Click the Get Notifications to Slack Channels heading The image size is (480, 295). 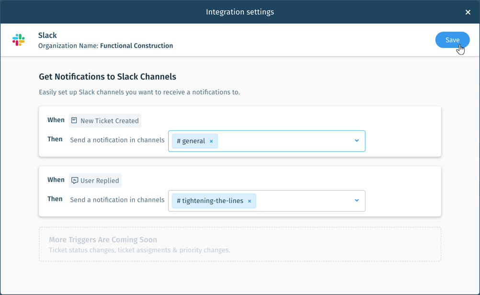(107, 77)
